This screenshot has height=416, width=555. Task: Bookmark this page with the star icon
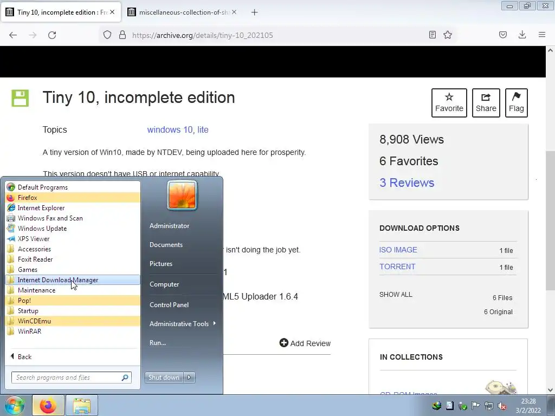[x=448, y=35]
